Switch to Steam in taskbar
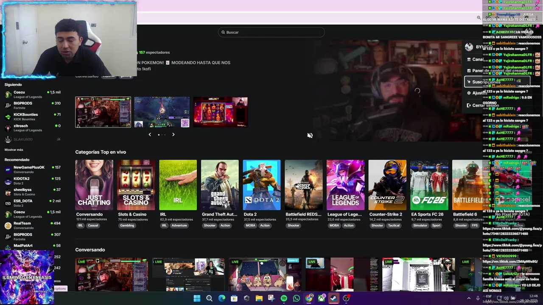The image size is (543, 305). point(334,298)
